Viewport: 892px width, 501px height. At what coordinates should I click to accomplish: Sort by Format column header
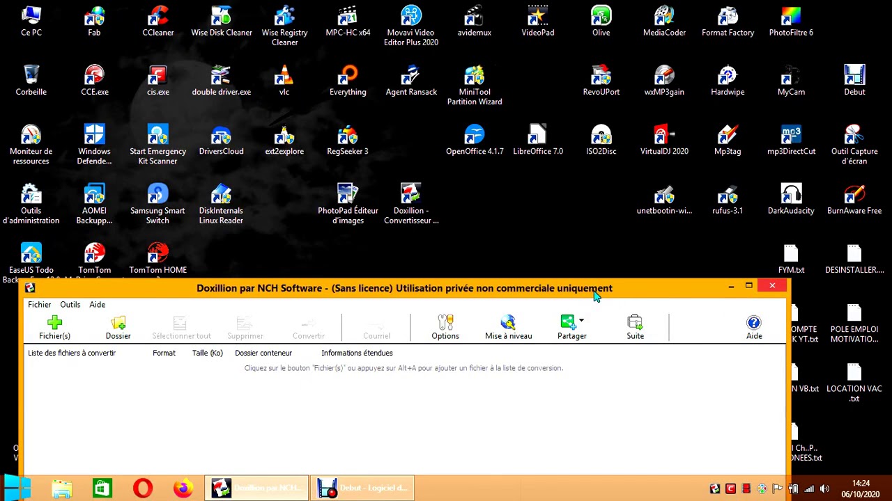click(164, 353)
